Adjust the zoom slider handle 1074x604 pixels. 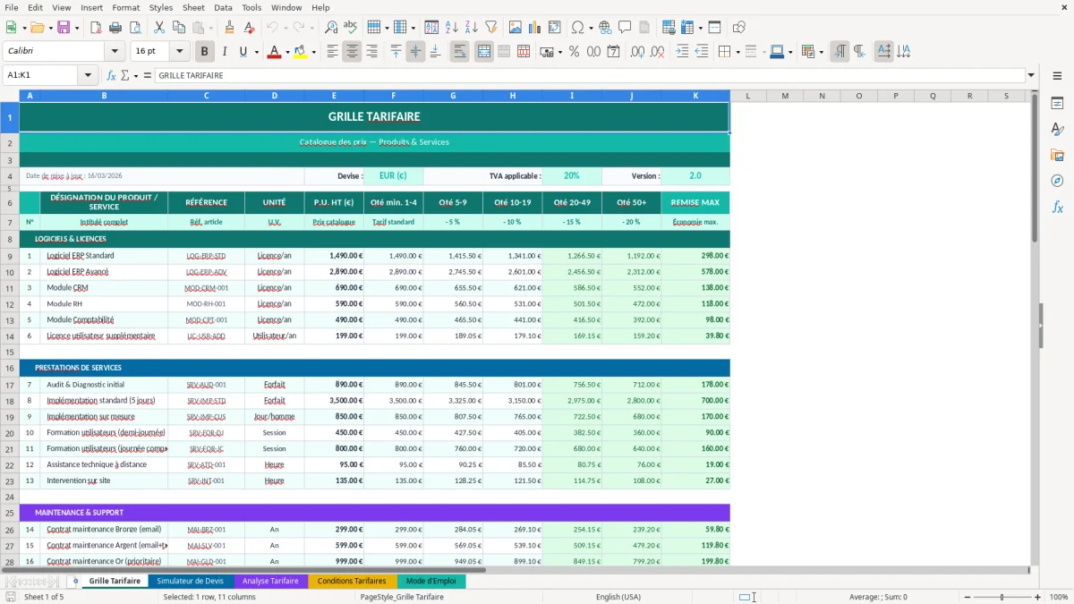[1002, 597]
